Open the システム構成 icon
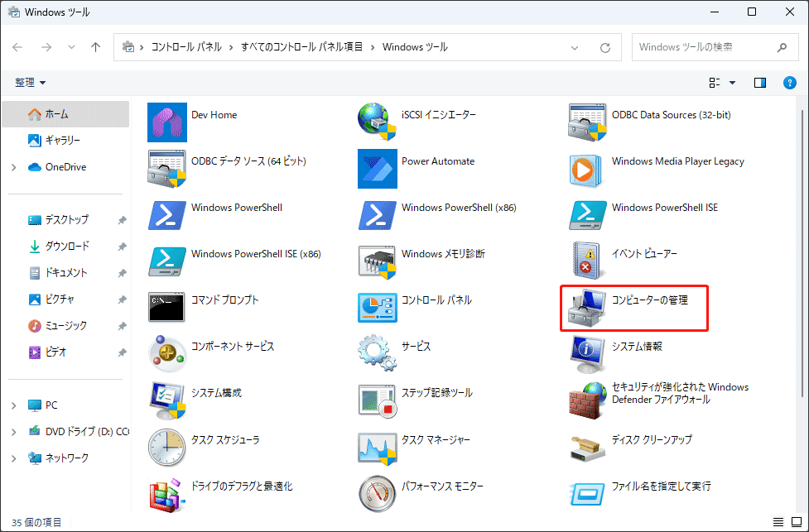This screenshot has width=809, height=532. pos(167,400)
